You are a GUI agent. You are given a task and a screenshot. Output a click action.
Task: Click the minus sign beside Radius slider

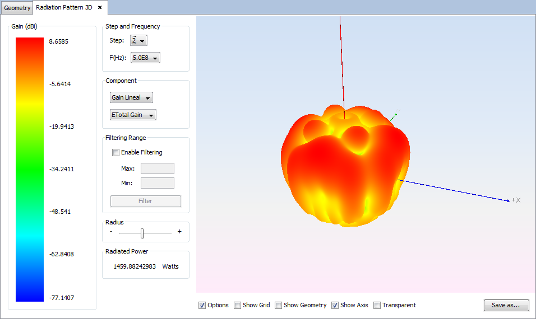(111, 232)
